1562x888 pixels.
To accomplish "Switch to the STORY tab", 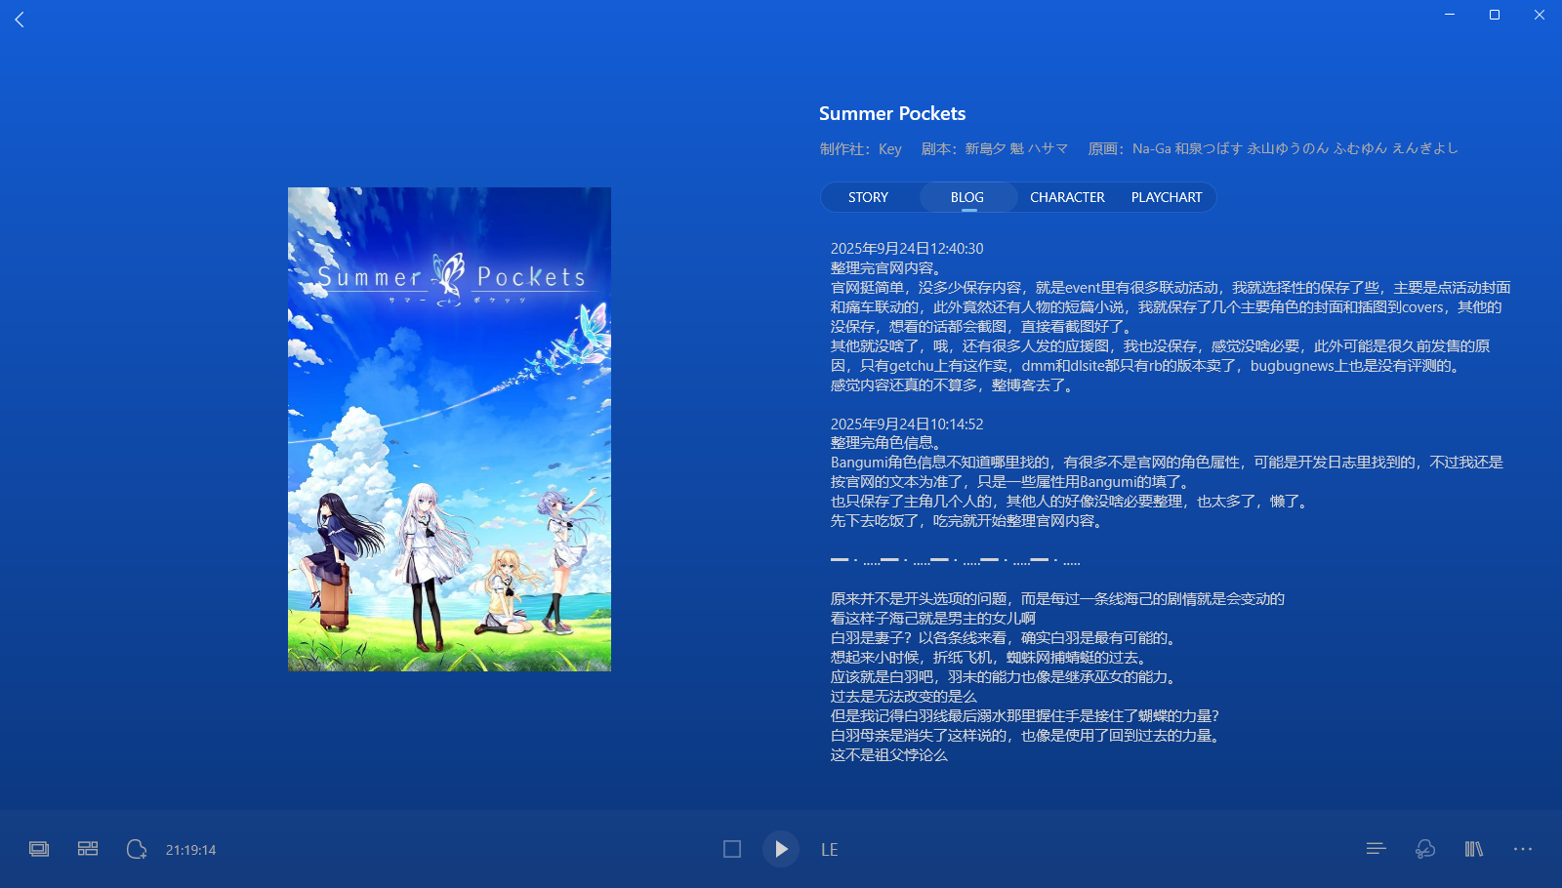I will pyautogui.click(x=868, y=197).
